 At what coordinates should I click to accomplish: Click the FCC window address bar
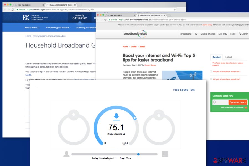tap(96, 9)
